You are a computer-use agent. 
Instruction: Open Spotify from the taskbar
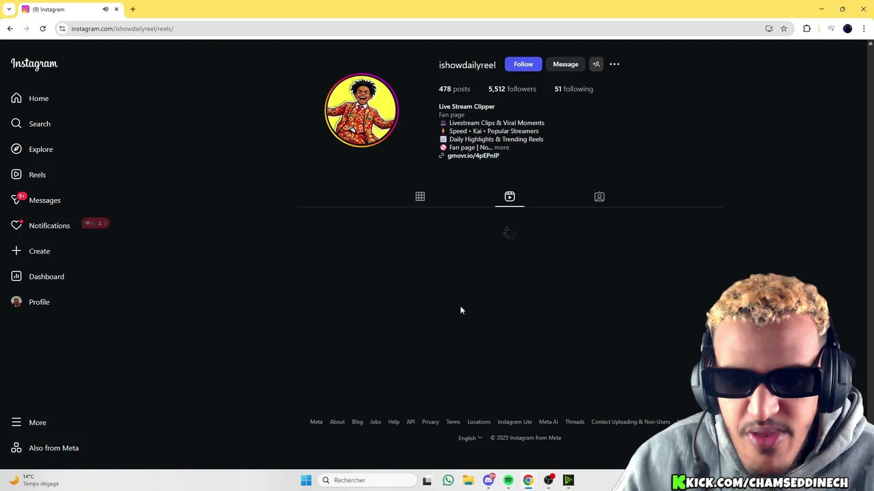coord(508,480)
